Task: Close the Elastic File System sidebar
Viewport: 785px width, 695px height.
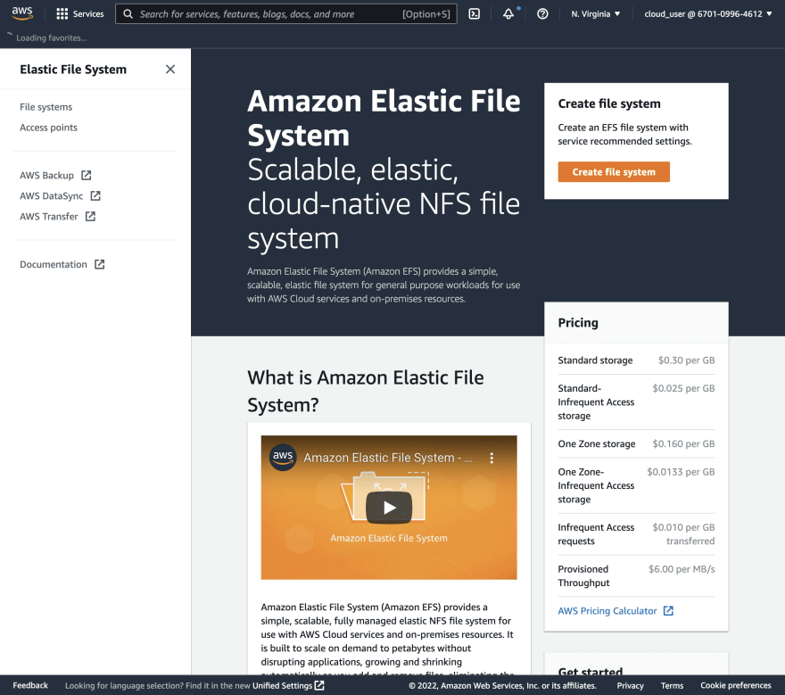Action: point(170,69)
